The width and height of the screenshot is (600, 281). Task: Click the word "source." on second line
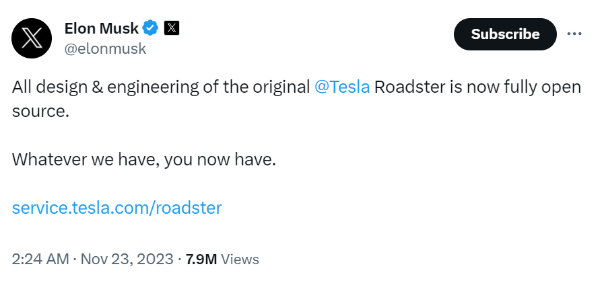pyautogui.click(x=40, y=111)
